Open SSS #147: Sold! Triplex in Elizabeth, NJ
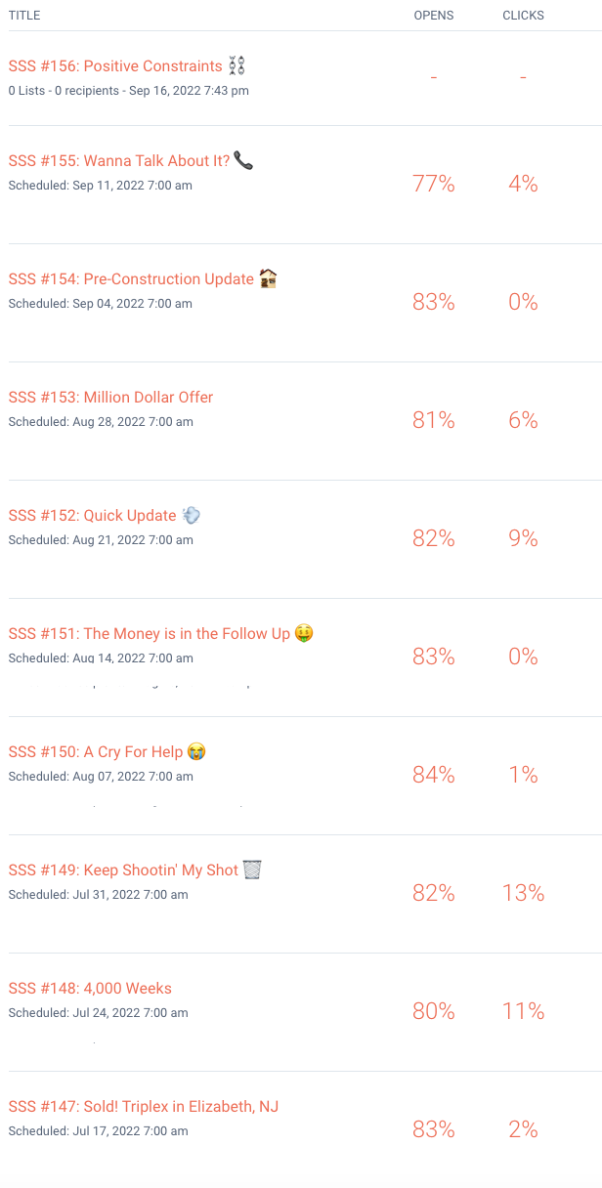This screenshot has height=1188, width=602. (x=144, y=1107)
